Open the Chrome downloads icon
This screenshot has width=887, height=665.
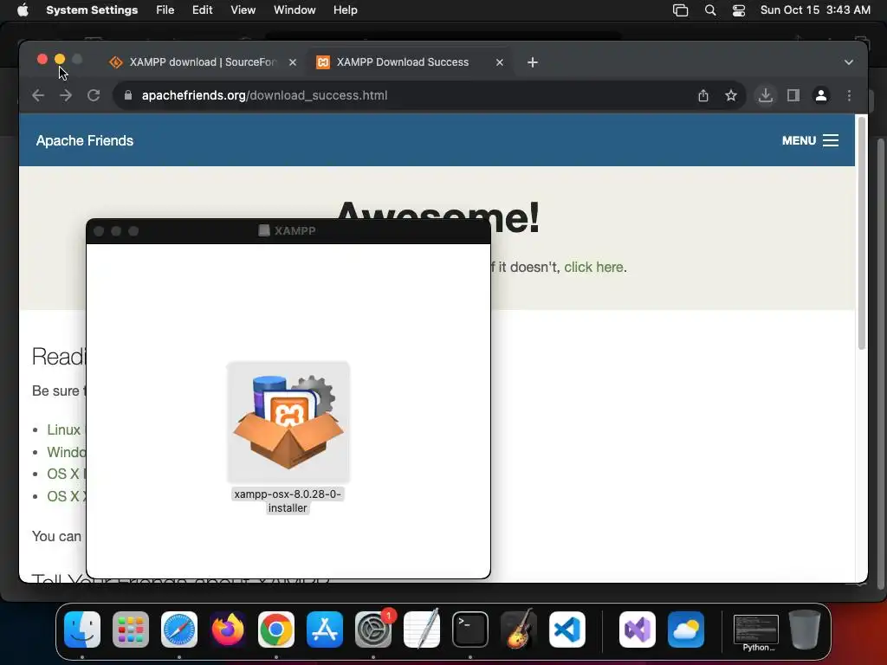coord(766,95)
